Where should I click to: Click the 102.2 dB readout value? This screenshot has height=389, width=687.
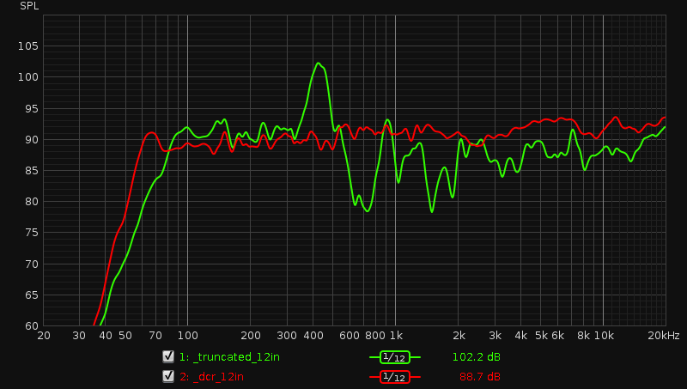coord(477,357)
